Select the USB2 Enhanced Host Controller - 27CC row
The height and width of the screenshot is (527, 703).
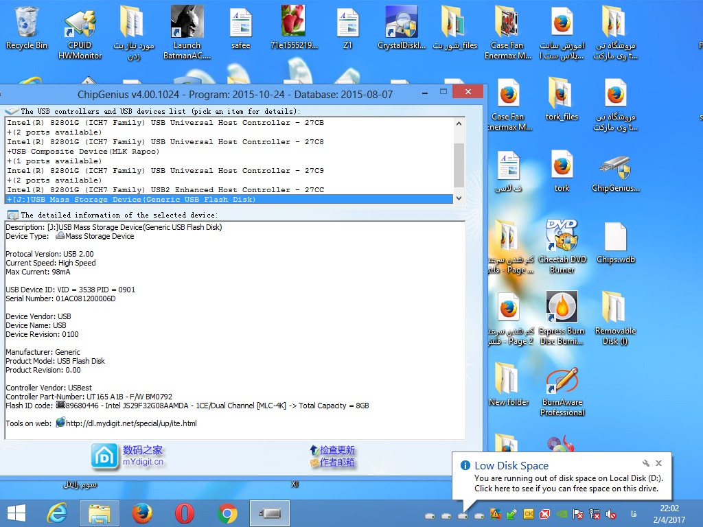pyautogui.click(x=229, y=190)
